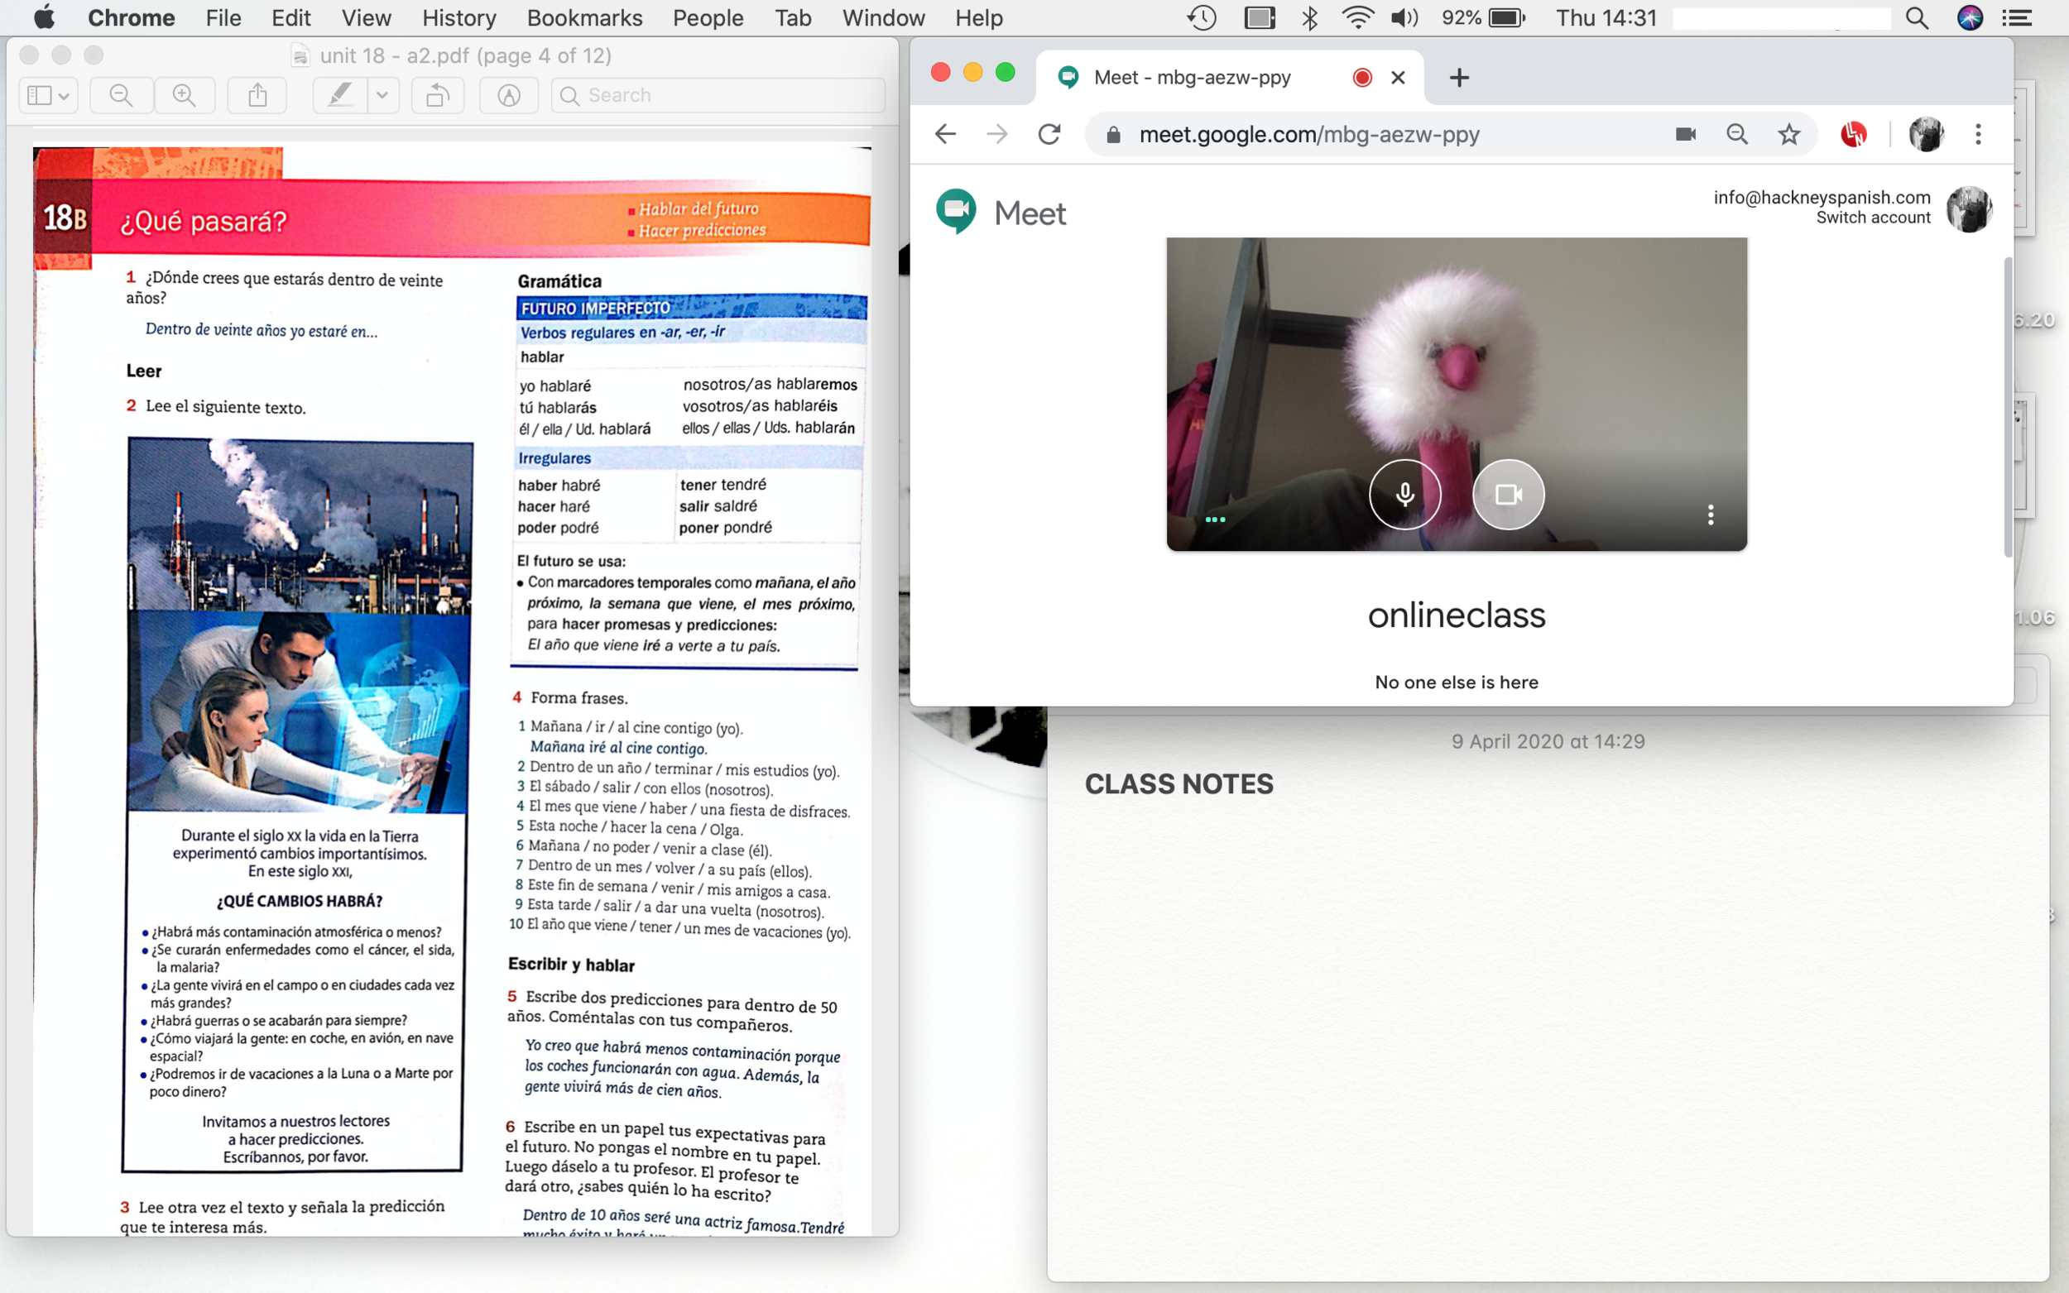Reload the Meet page
Screen dimensions: 2069x1293
click(1049, 134)
